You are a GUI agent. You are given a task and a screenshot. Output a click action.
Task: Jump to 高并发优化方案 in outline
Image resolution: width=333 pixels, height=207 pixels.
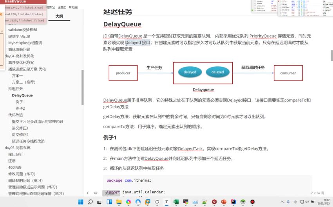point(21,62)
